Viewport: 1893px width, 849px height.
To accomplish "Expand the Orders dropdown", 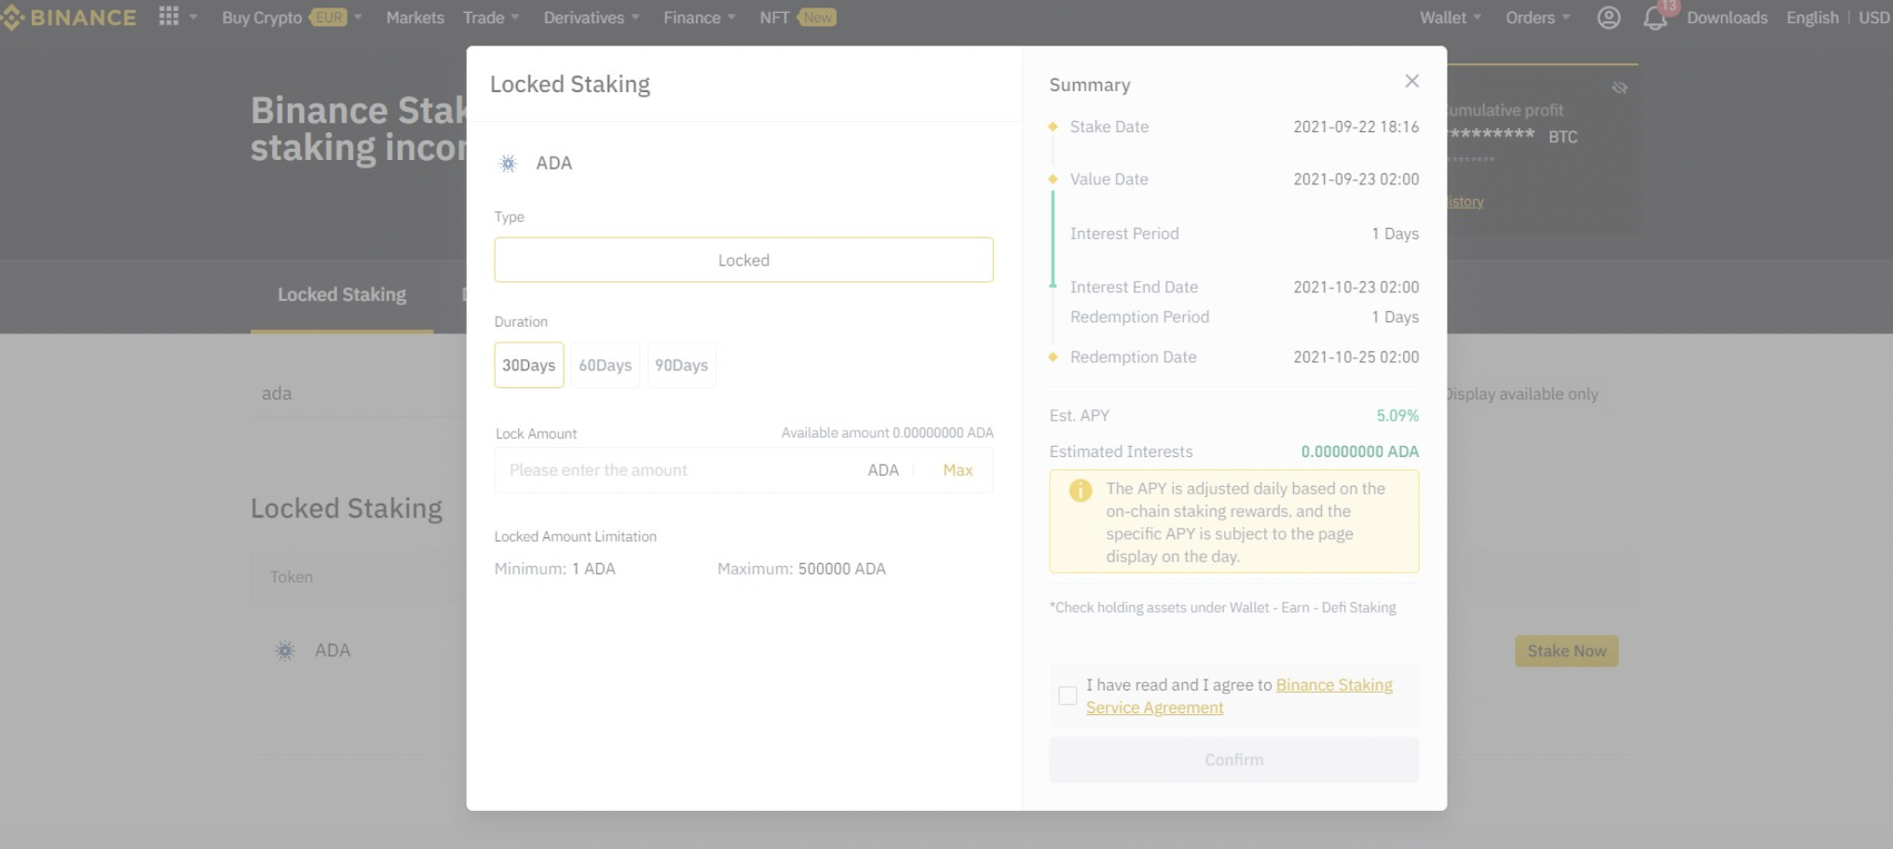I will point(1538,18).
